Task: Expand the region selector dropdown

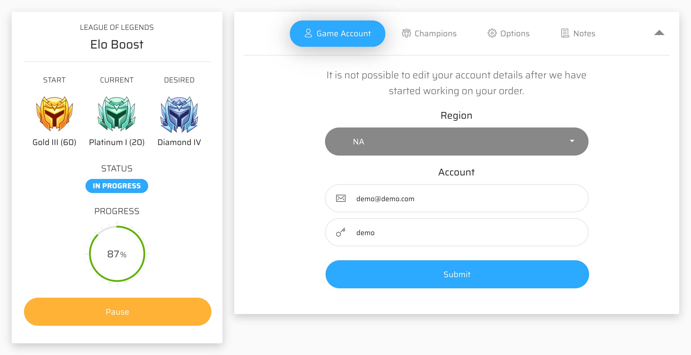Action: click(456, 141)
